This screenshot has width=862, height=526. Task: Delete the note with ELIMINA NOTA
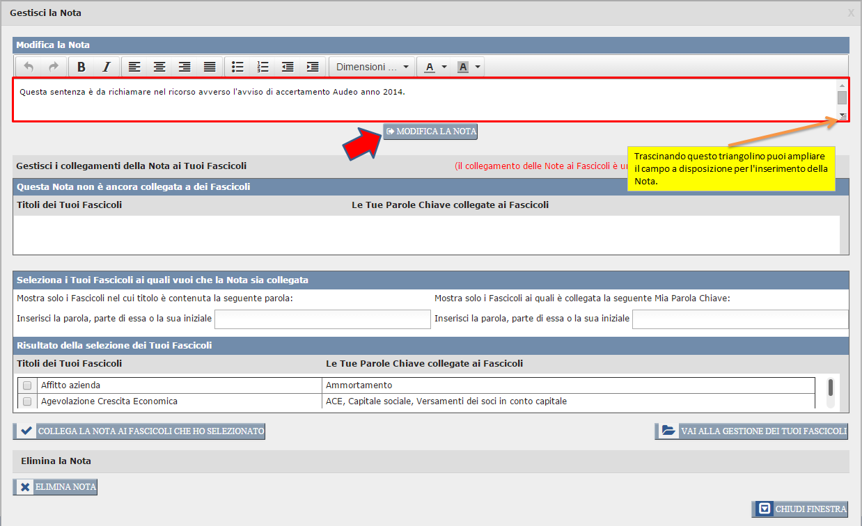(55, 487)
